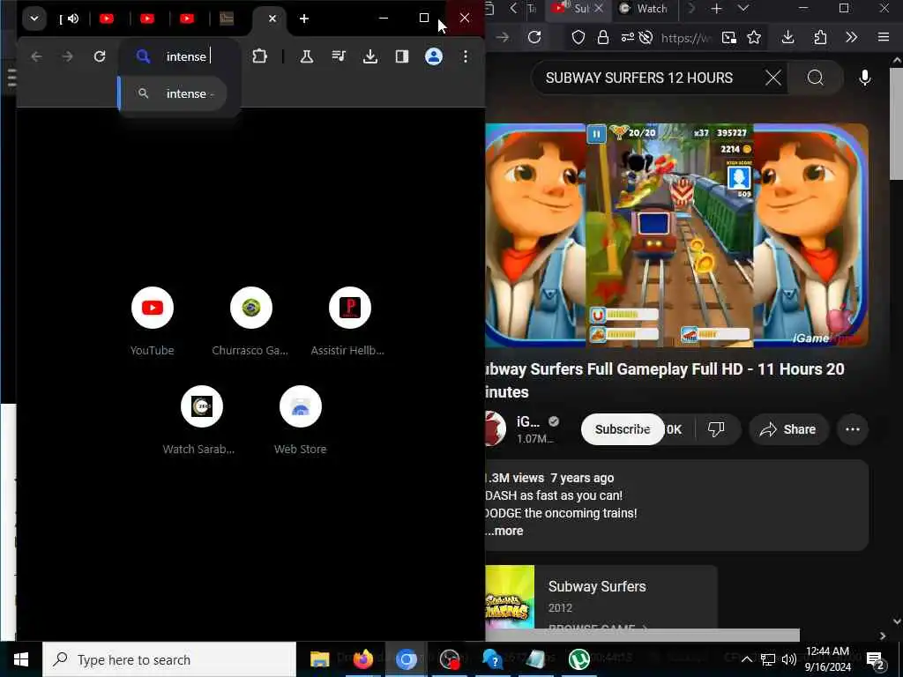
Task: Open Chrome Labs flask icon
Action: click(307, 56)
